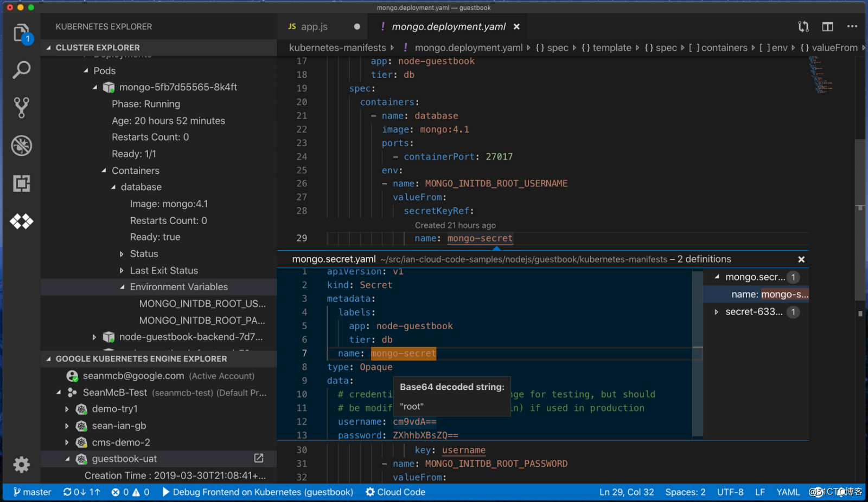Click the seanmcb@google.com account icon

pyautogui.click(x=72, y=376)
